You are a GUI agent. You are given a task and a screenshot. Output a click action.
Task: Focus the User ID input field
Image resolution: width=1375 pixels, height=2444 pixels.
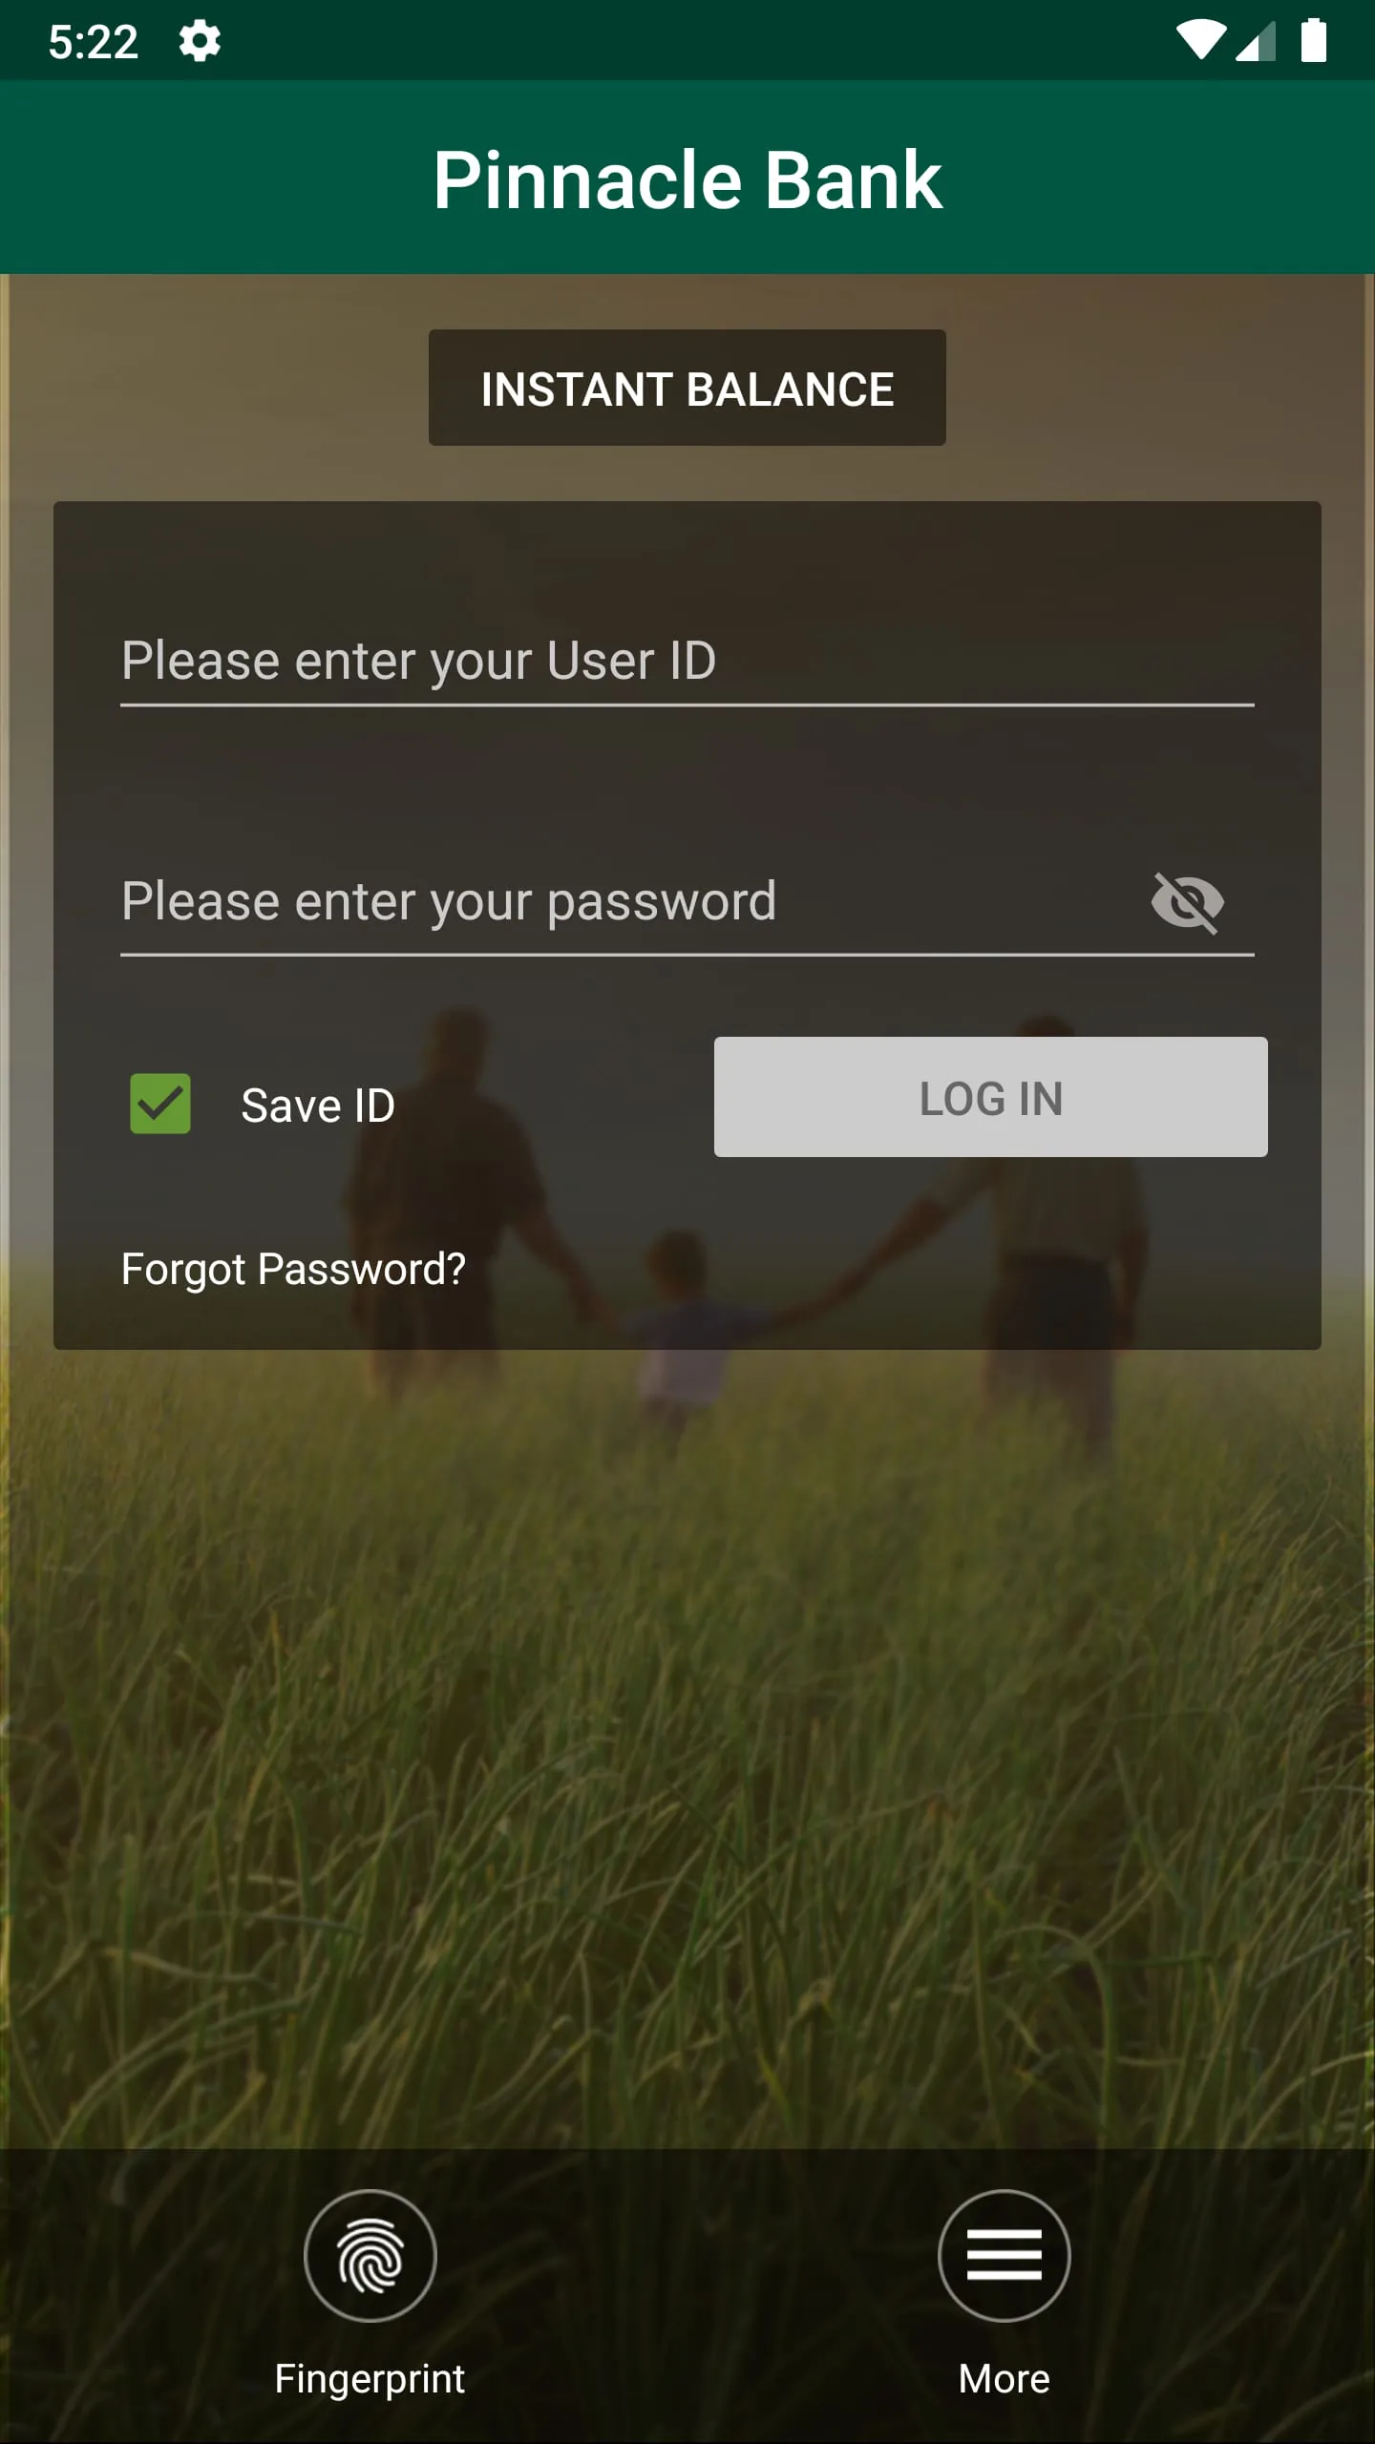coord(687,661)
